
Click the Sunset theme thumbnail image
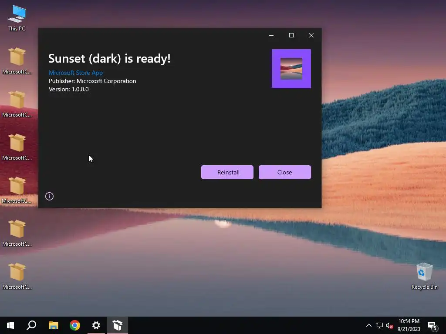click(x=291, y=69)
